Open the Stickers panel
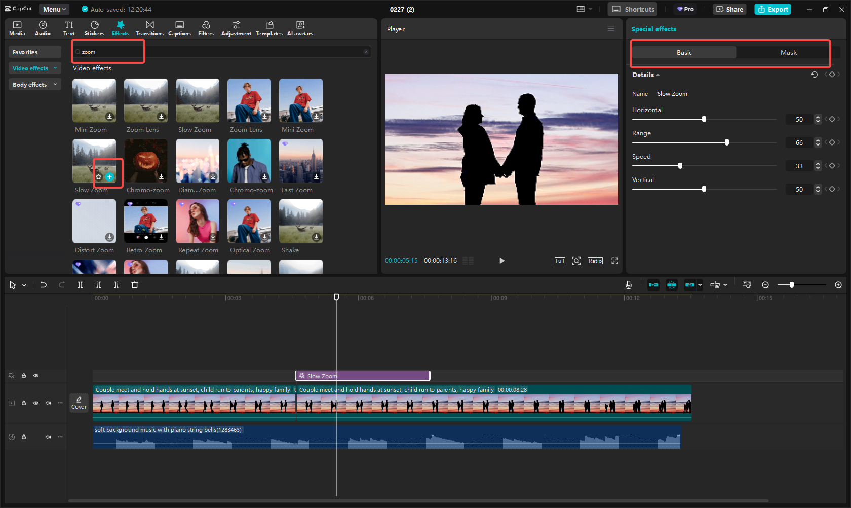 tap(94, 28)
